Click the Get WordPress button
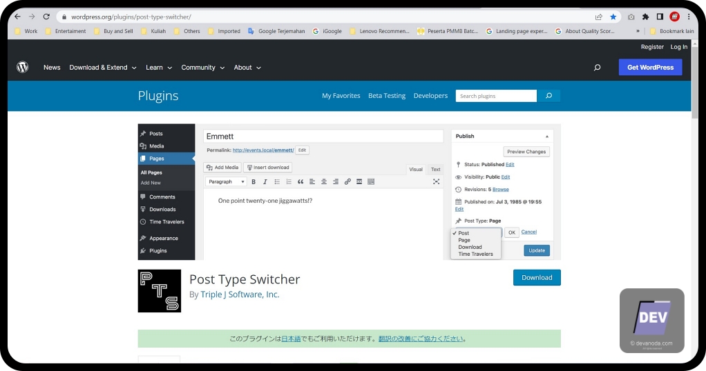The width and height of the screenshot is (706, 371). click(x=650, y=68)
